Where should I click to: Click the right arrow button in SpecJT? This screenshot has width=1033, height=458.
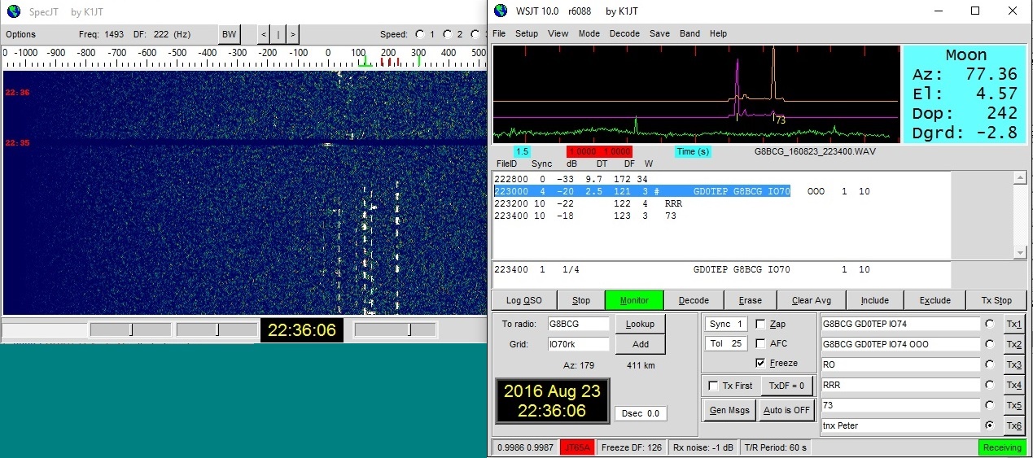coord(292,34)
